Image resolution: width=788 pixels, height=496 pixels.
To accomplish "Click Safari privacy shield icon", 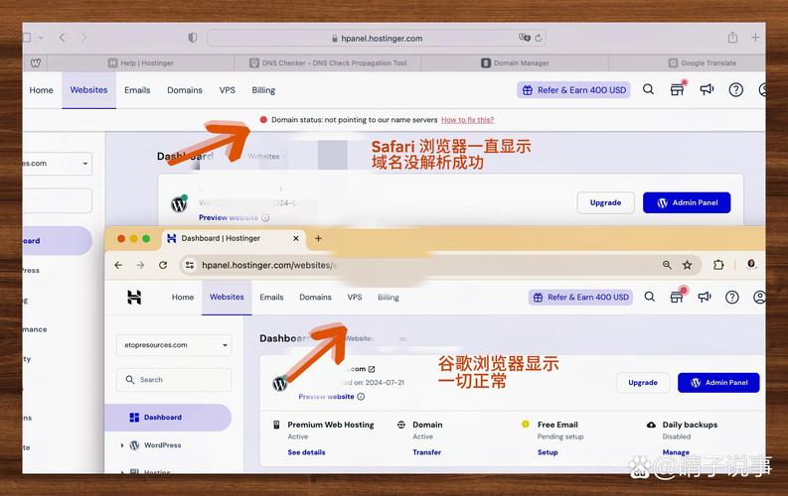I will click(193, 38).
